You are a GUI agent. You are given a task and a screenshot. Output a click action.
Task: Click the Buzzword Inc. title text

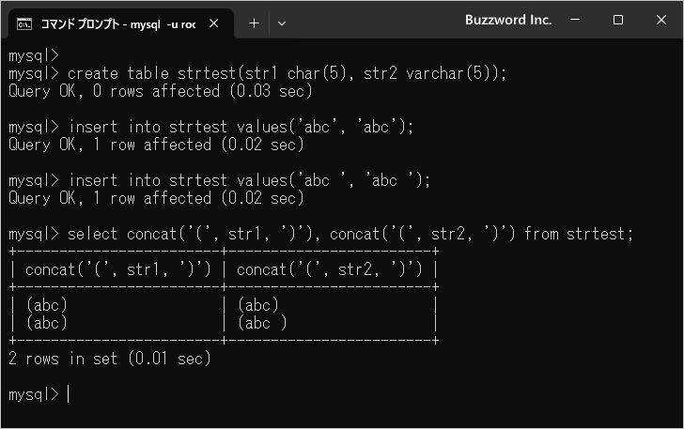coord(508,20)
